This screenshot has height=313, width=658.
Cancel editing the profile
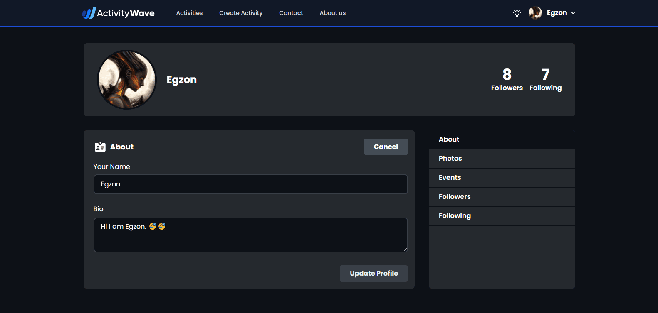click(x=386, y=147)
